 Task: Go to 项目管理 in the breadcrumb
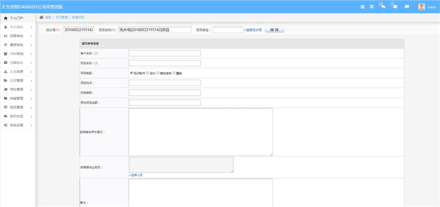pos(62,18)
